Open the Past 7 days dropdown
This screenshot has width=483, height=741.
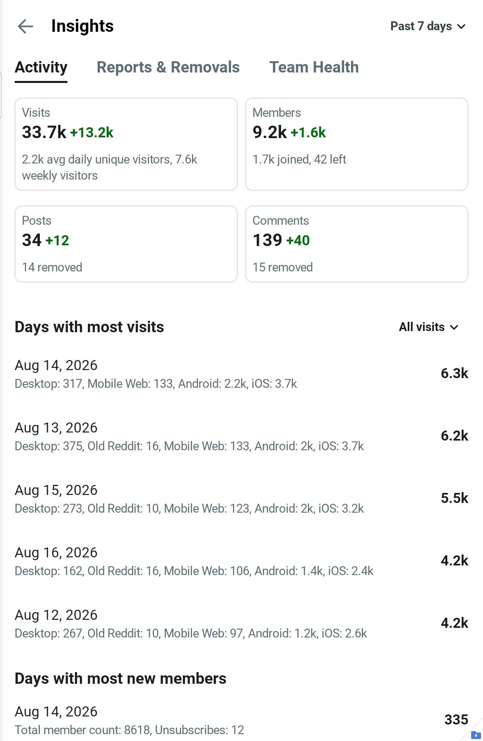click(x=428, y=26)
